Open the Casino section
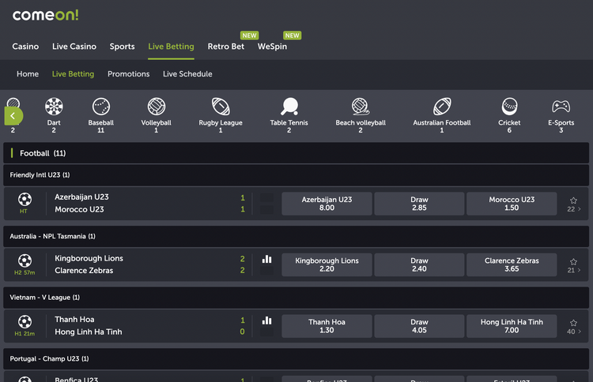593x382 pixels. coord(25,47)
